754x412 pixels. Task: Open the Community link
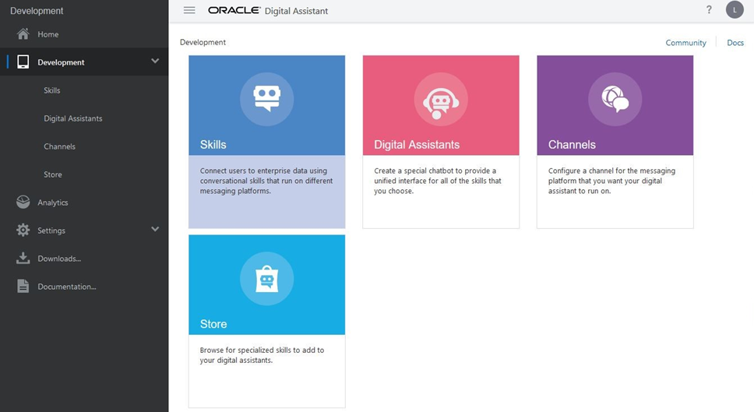point(685,42)
